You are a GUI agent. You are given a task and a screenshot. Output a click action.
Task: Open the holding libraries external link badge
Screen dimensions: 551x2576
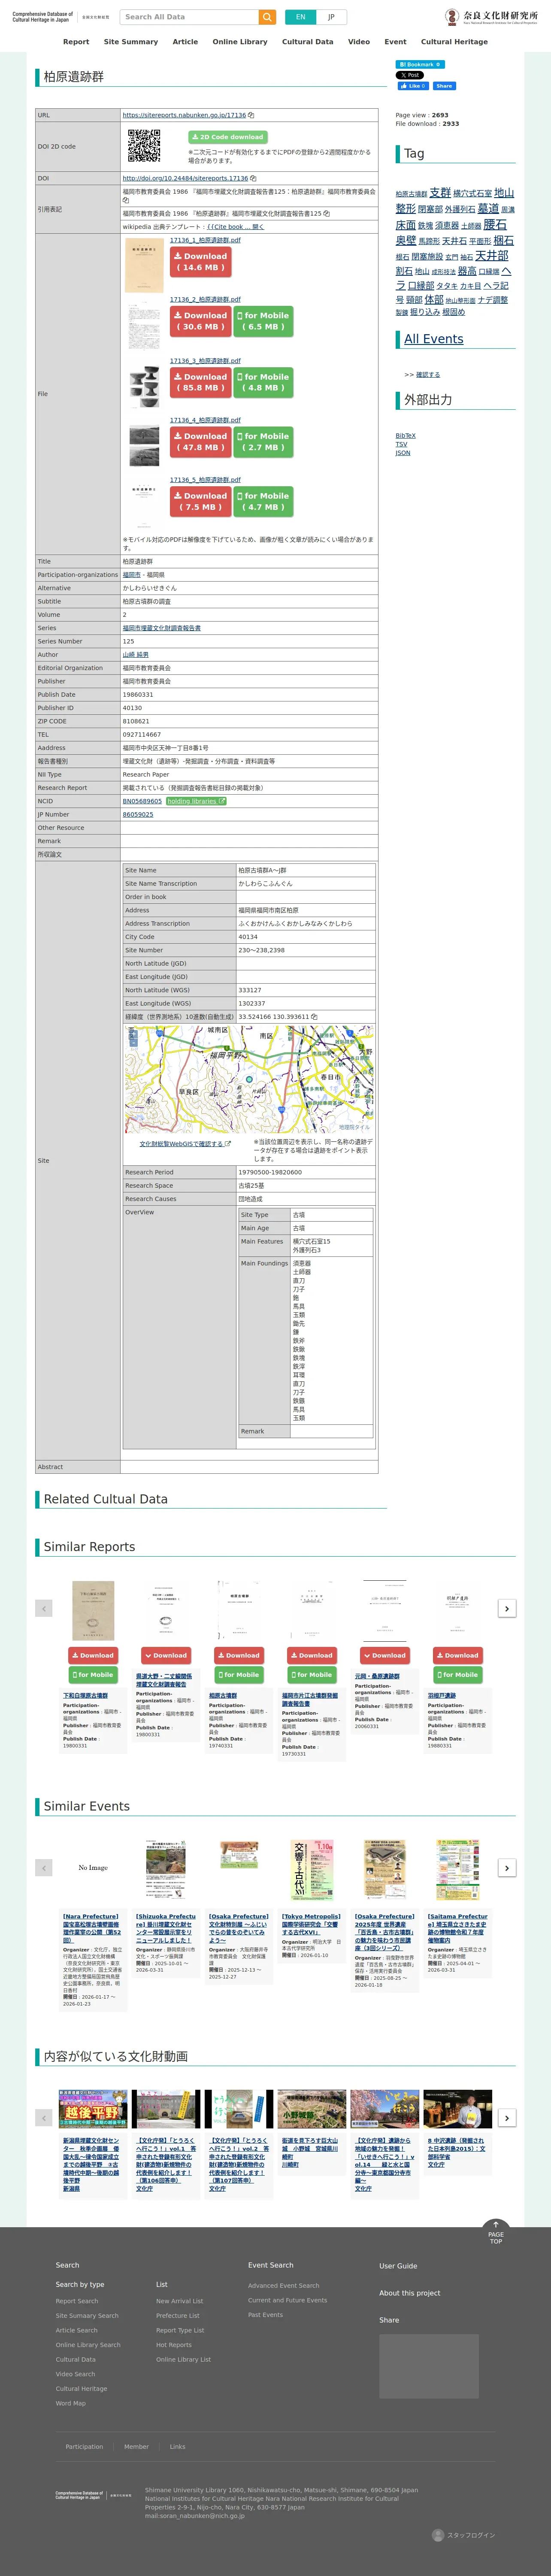(196, 801)
